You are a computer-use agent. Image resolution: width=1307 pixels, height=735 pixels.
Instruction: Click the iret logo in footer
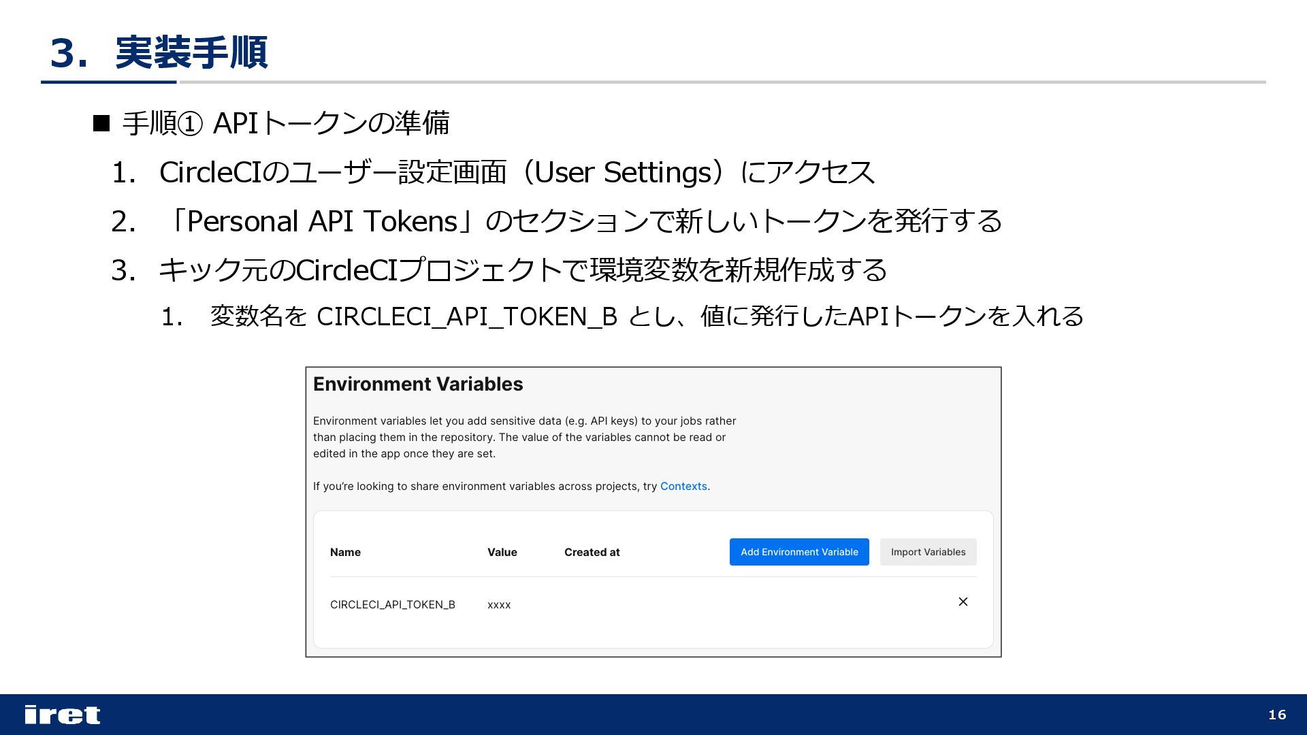62,715
